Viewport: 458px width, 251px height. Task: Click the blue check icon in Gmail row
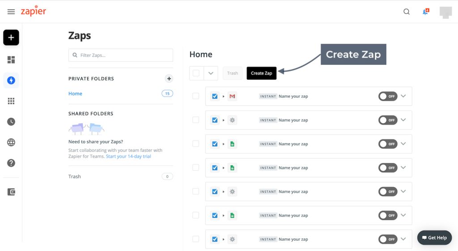pos(215,96)
